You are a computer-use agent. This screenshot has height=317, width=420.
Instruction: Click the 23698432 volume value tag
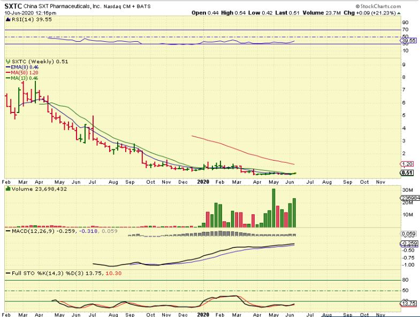(410, 198)
